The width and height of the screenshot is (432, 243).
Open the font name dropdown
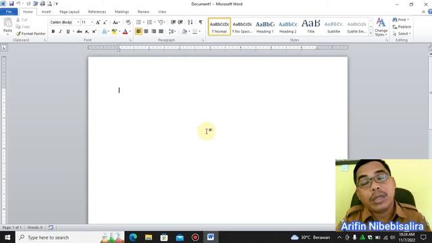click(78, 22)
